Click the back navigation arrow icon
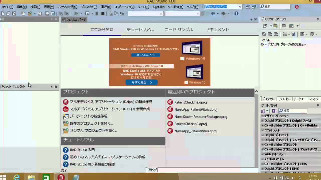 (213, 14)
